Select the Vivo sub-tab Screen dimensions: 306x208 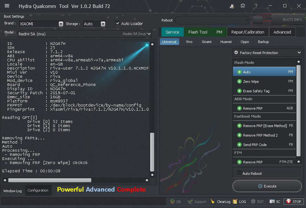[189, 42]
